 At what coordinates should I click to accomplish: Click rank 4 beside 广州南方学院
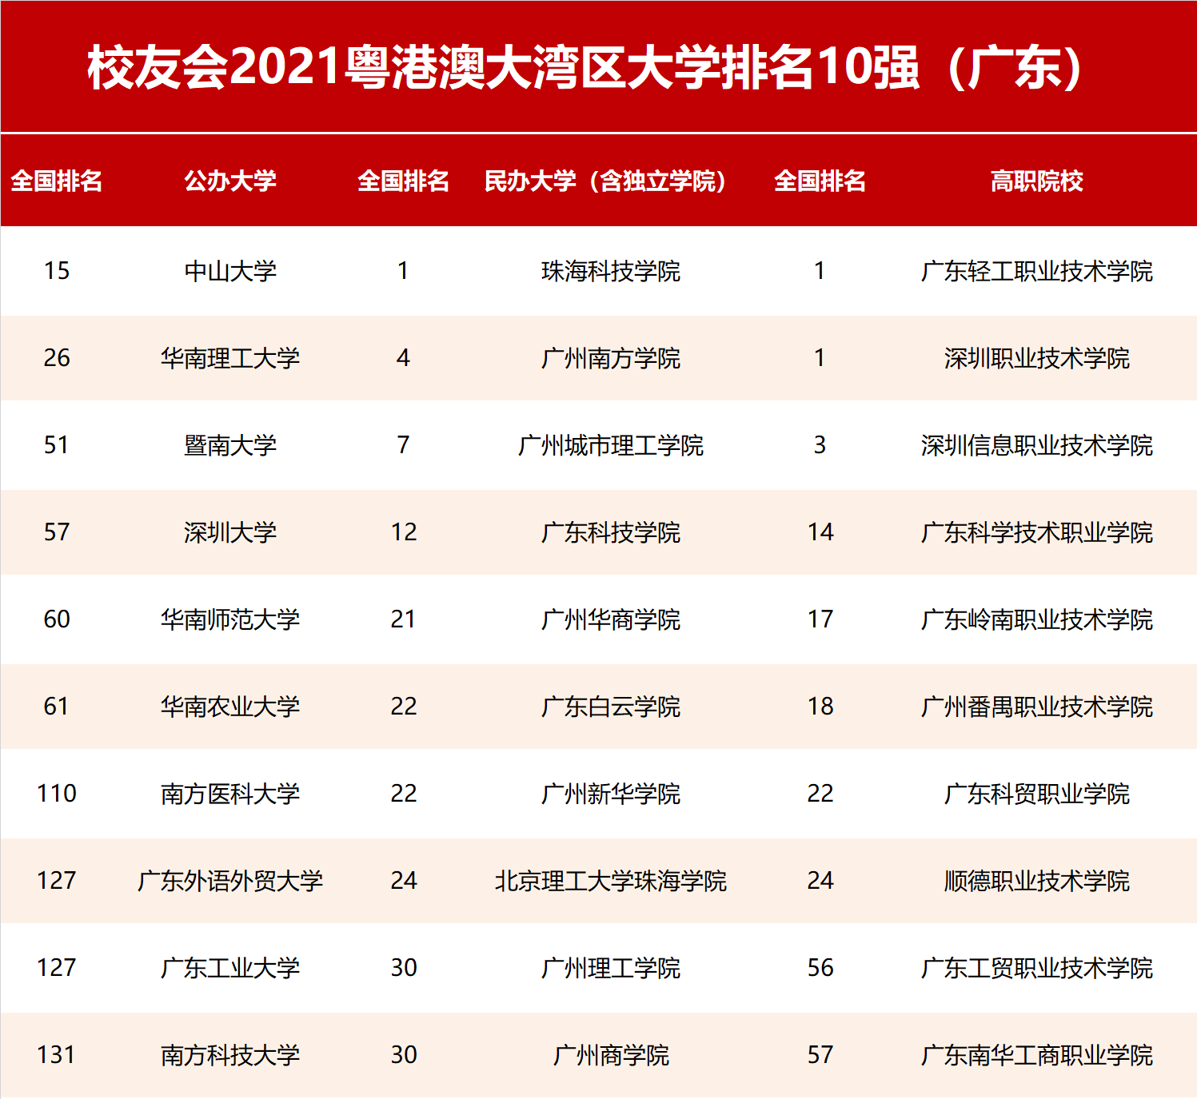point(403,358)
